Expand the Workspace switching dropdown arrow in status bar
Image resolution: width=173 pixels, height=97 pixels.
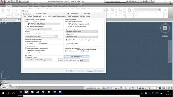click(151, 88)
